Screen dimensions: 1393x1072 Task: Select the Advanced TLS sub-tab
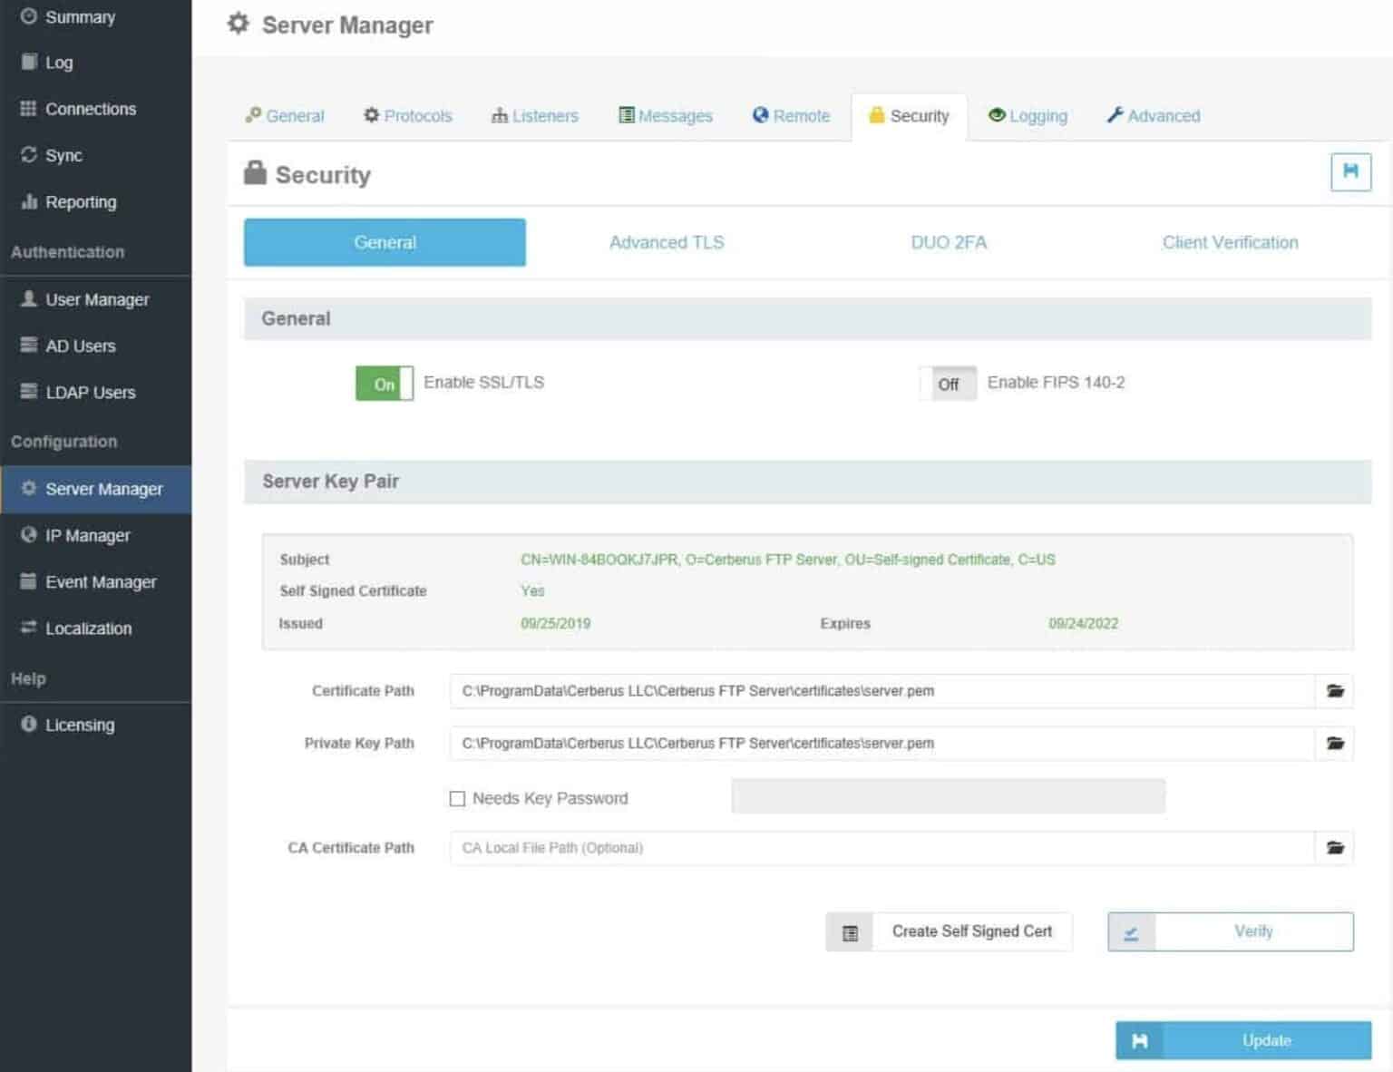(x=666, y=243)
